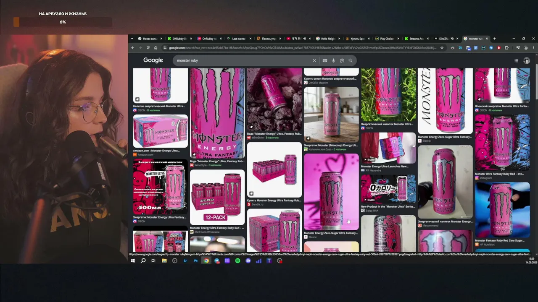Open Spotify from the taskbar
Screen dimensions: 538x302
click(237, 260)
